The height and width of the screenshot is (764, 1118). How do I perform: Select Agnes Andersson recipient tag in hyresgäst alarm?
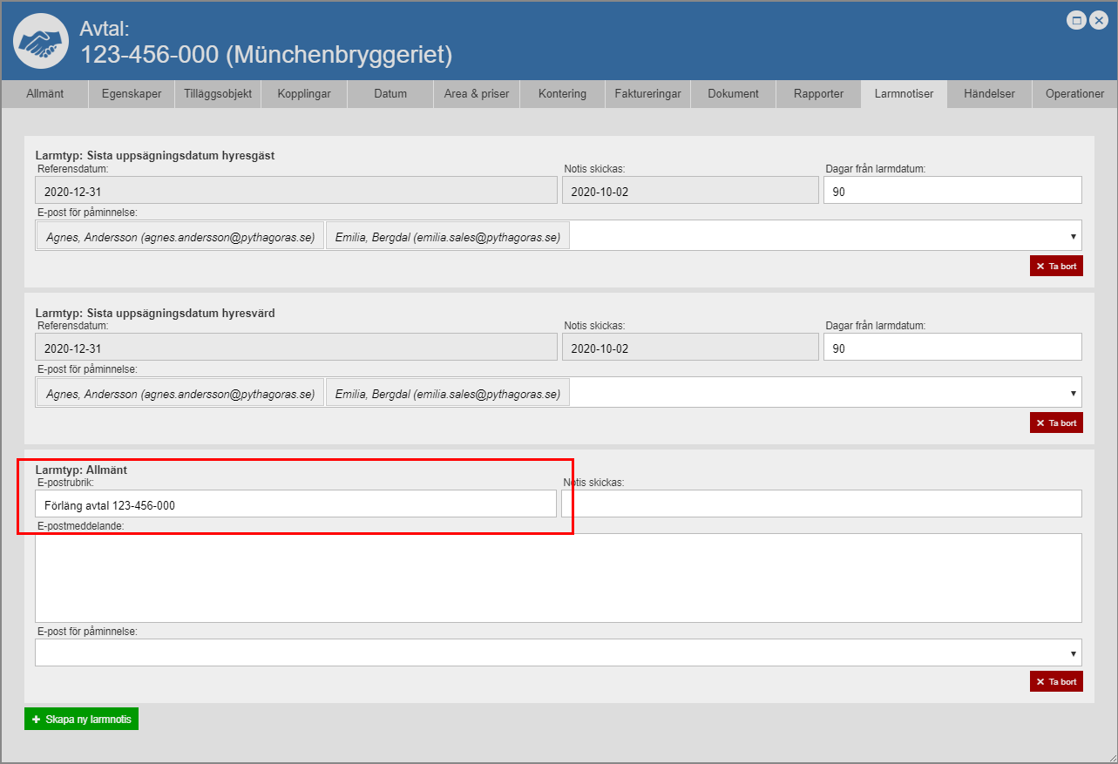point(180,236)
